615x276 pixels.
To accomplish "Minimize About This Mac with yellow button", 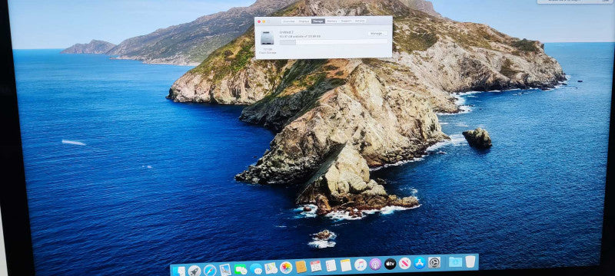I will tap(264, 21).
